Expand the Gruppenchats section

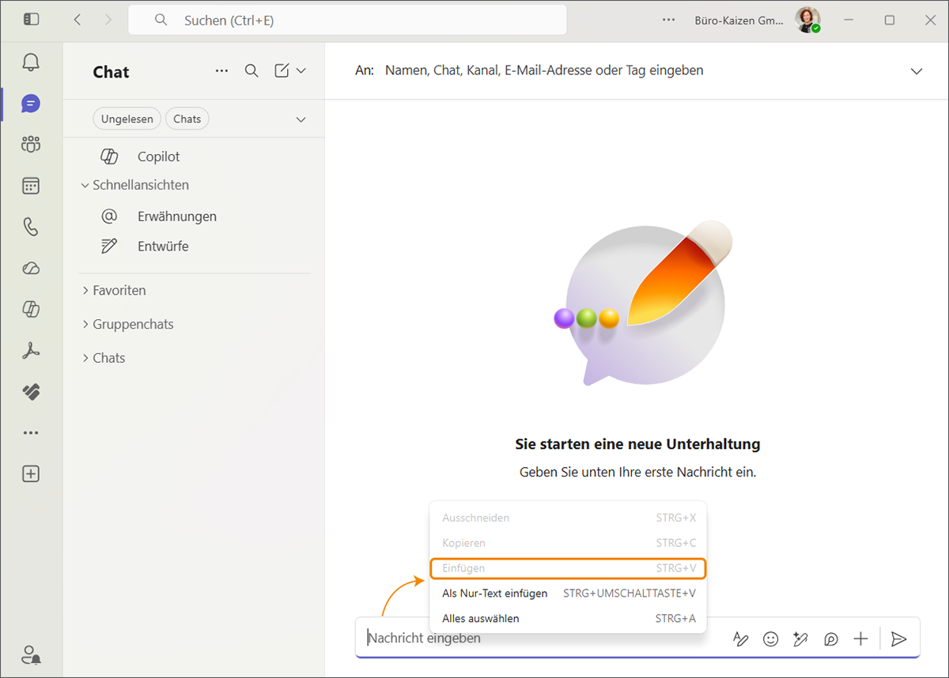click(132, 324)
